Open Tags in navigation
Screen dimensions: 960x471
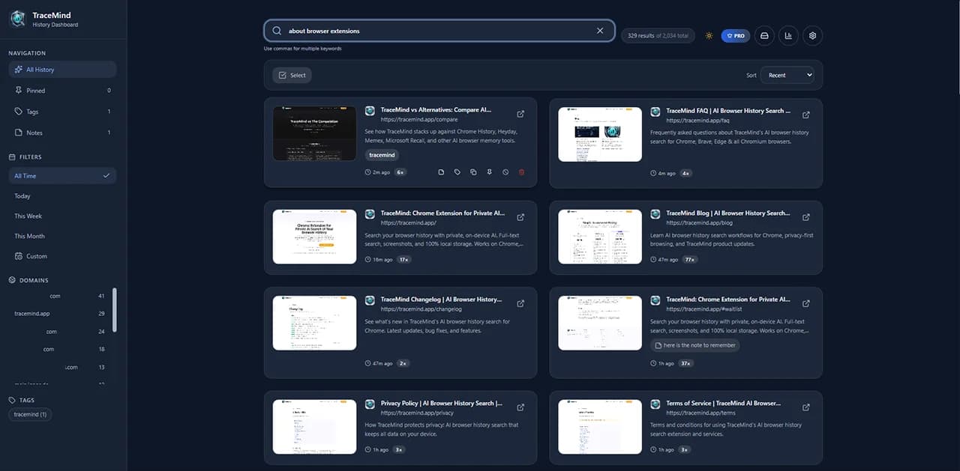coord(62,112)
